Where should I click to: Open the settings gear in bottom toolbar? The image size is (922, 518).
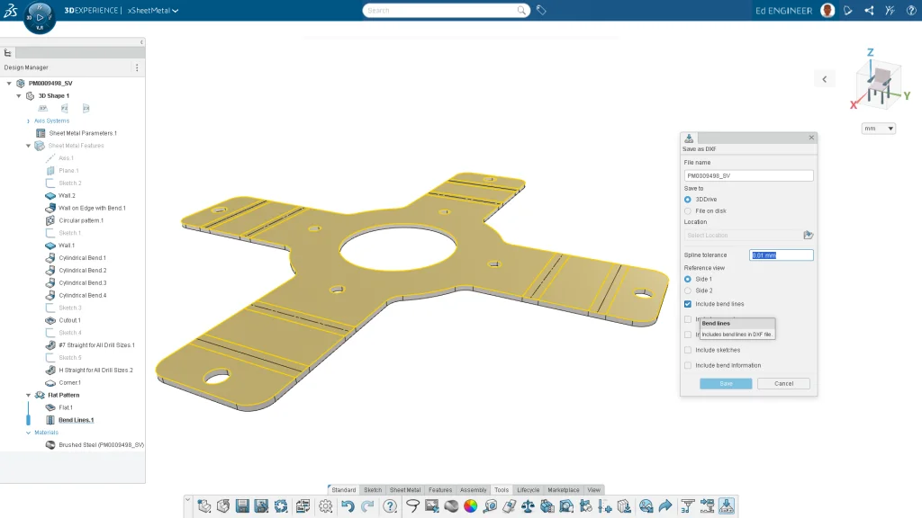click(x=326, y=506)
